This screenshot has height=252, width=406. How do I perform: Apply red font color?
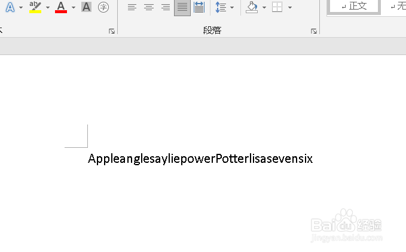(x=61, y=7)
